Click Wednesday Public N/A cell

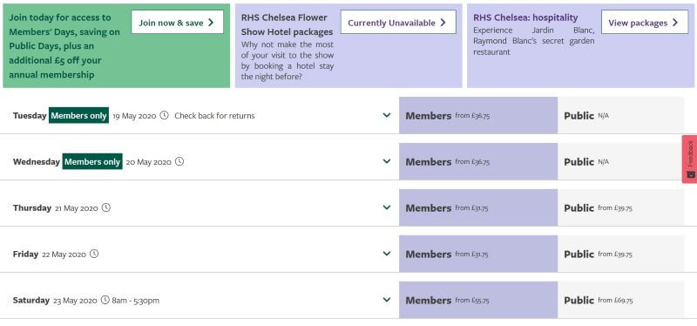click(621, 161)
